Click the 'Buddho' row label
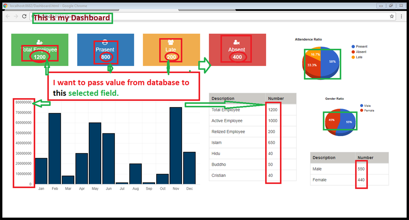The height and width of the screenshot is (220, 409). [x=219, y=165]
